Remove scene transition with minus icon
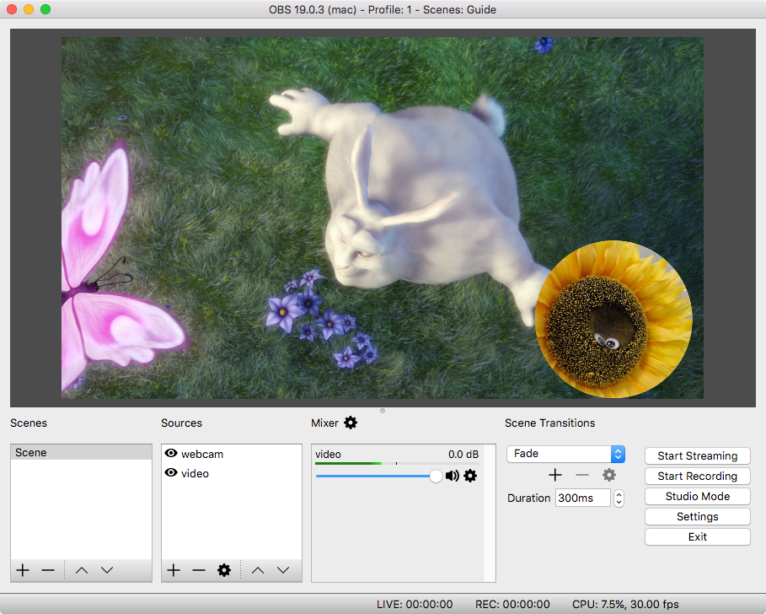Screen dimensions: 766x614 [581, 475]
